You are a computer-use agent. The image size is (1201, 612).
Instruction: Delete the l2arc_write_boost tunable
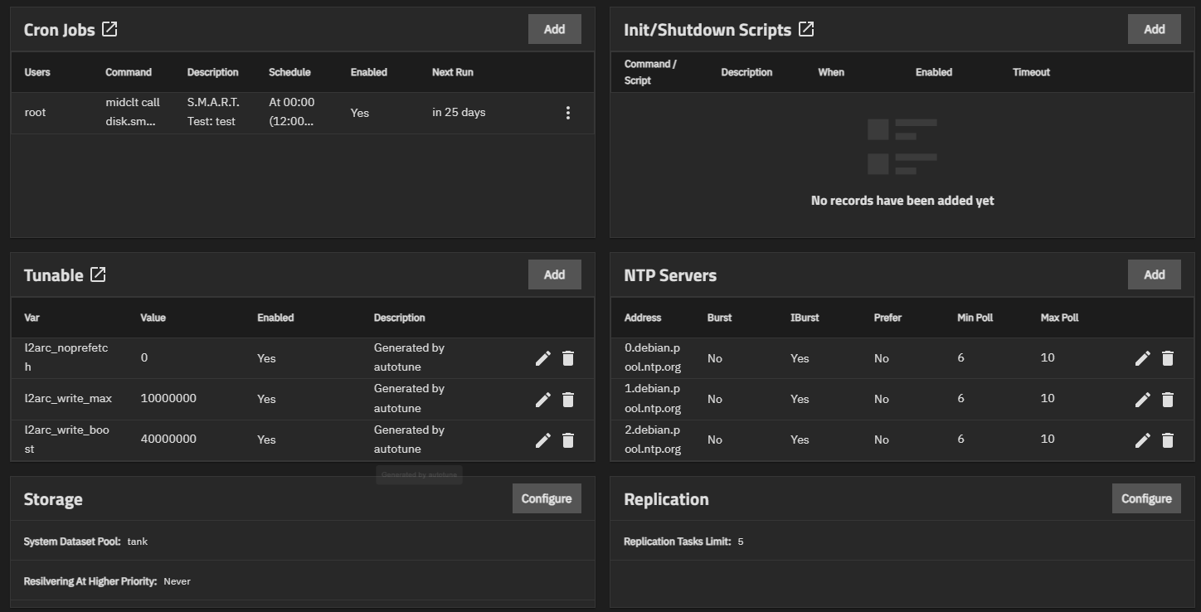[568, 440]
